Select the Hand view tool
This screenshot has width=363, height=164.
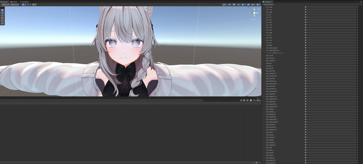(2, 10)
